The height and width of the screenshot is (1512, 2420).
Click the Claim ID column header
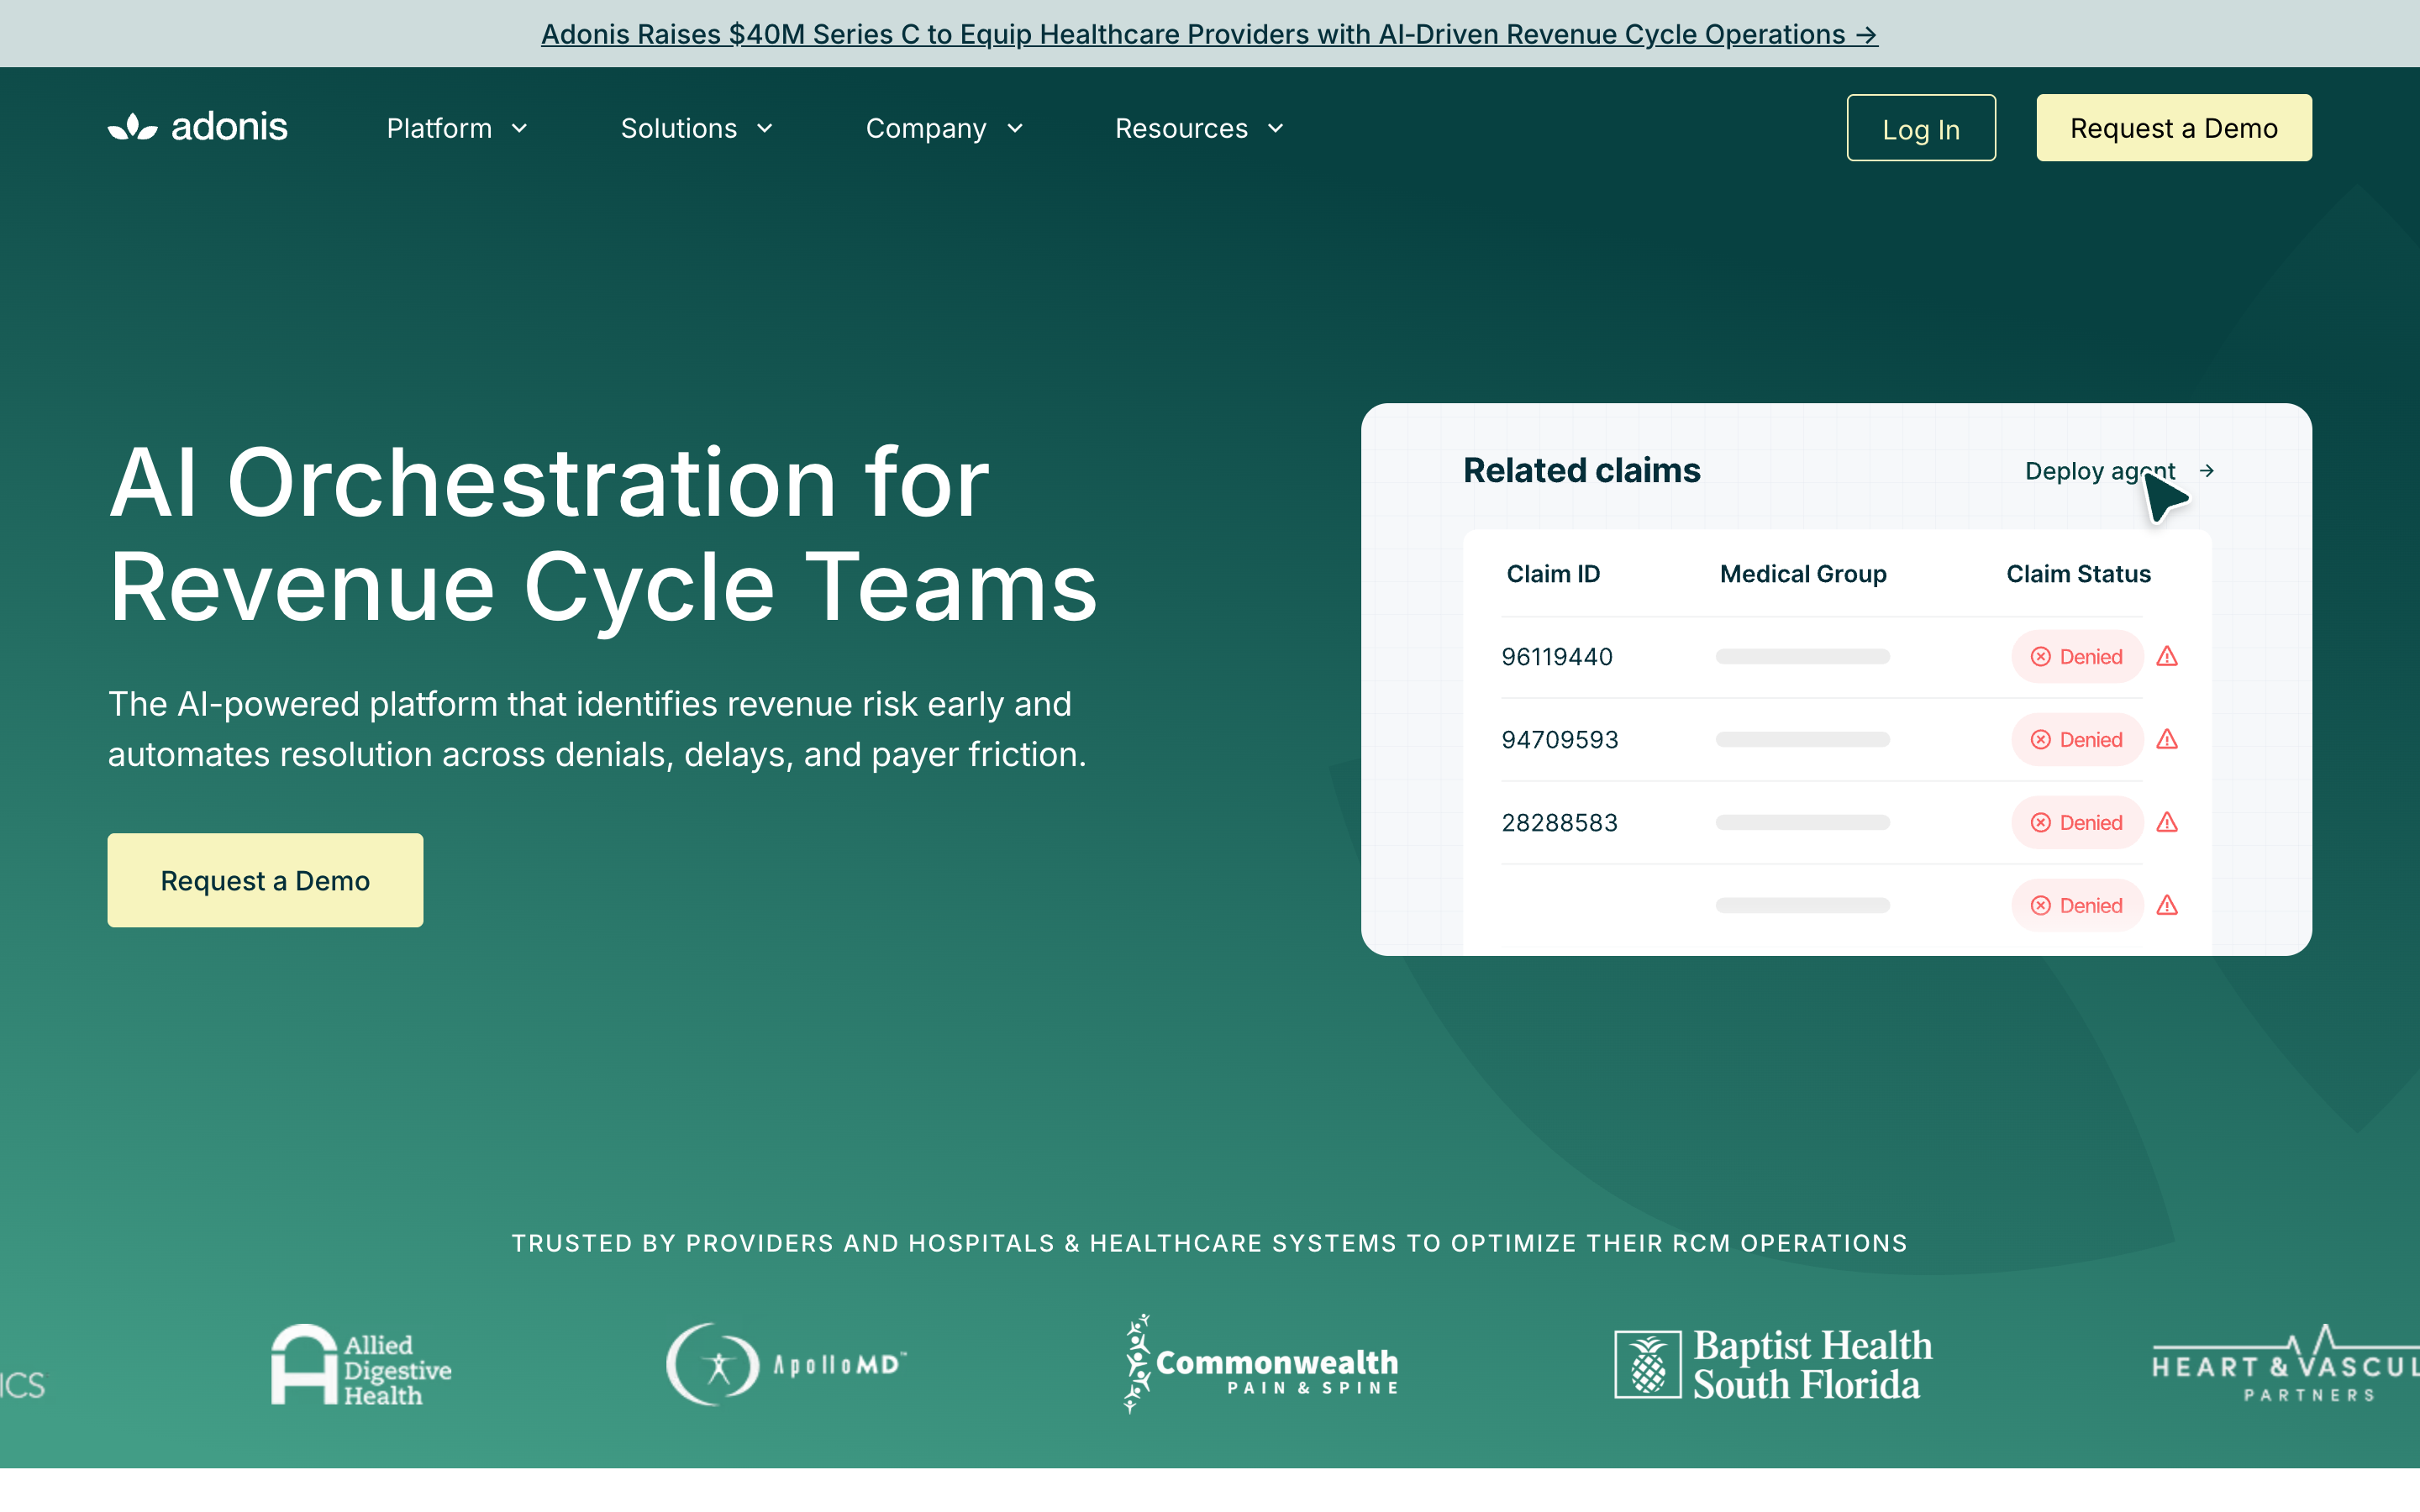[1553, 574]
